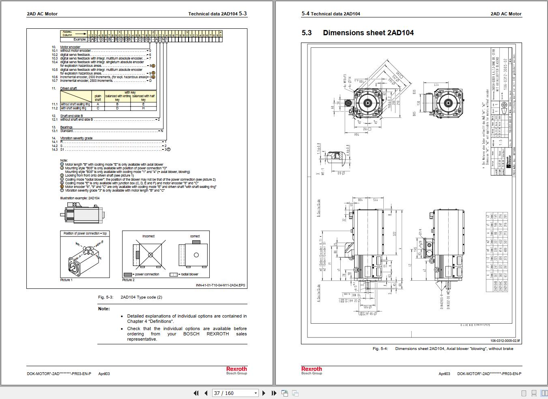Jump to the last page
The image size is (548, 399).
click(x=273, y=393)
